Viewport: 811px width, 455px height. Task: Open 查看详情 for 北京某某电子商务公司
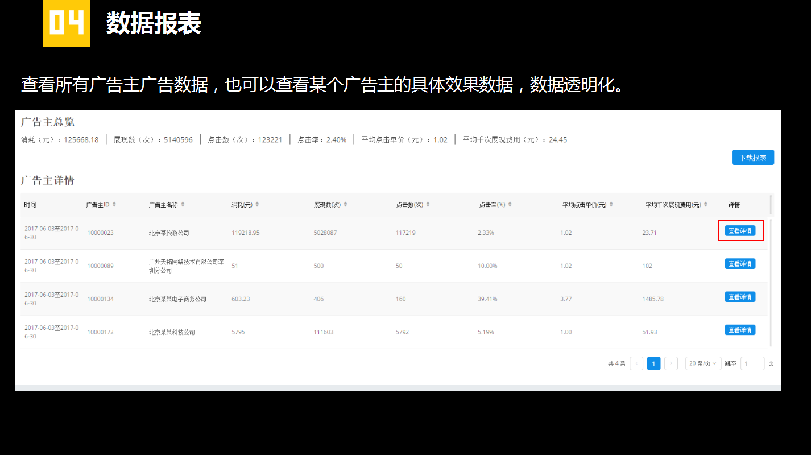(740, 296)
